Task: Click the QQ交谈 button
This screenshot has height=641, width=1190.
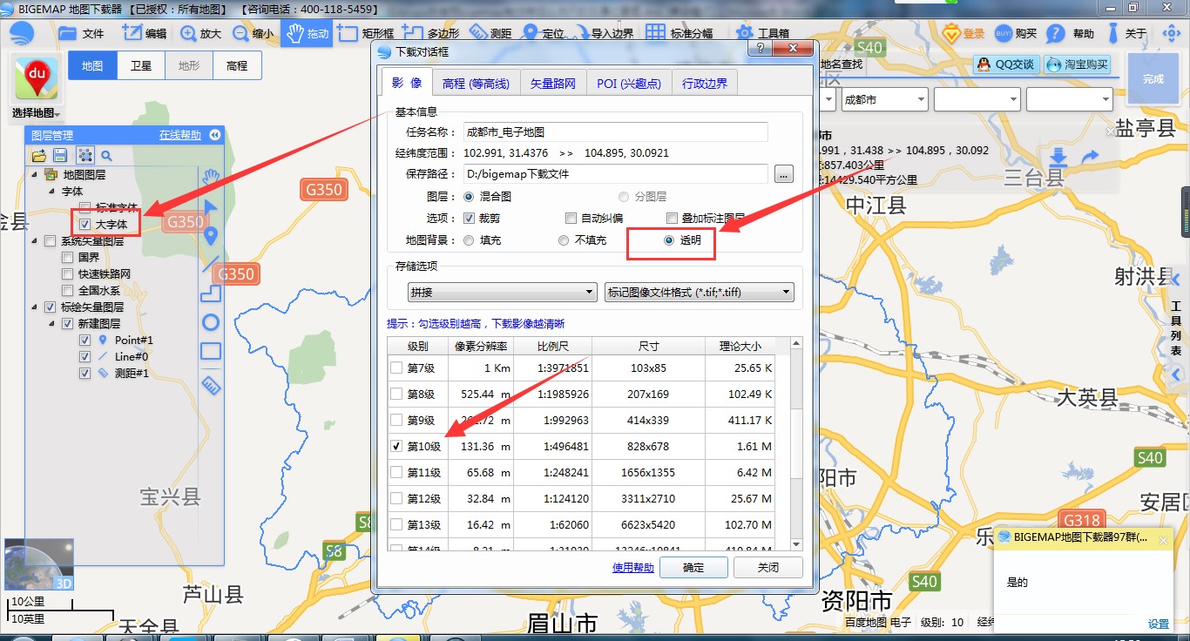Action: [1007, 64]
